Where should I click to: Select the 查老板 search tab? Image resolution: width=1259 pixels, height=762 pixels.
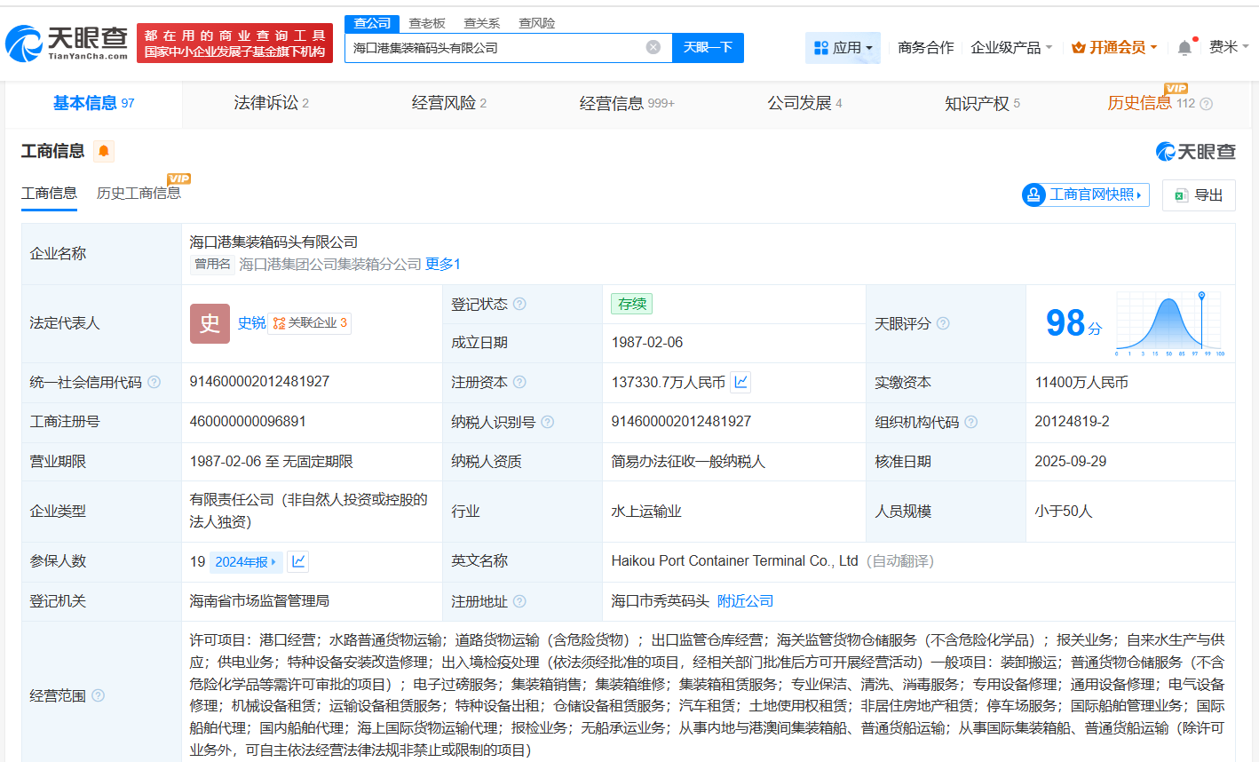[x=426, y=23]
